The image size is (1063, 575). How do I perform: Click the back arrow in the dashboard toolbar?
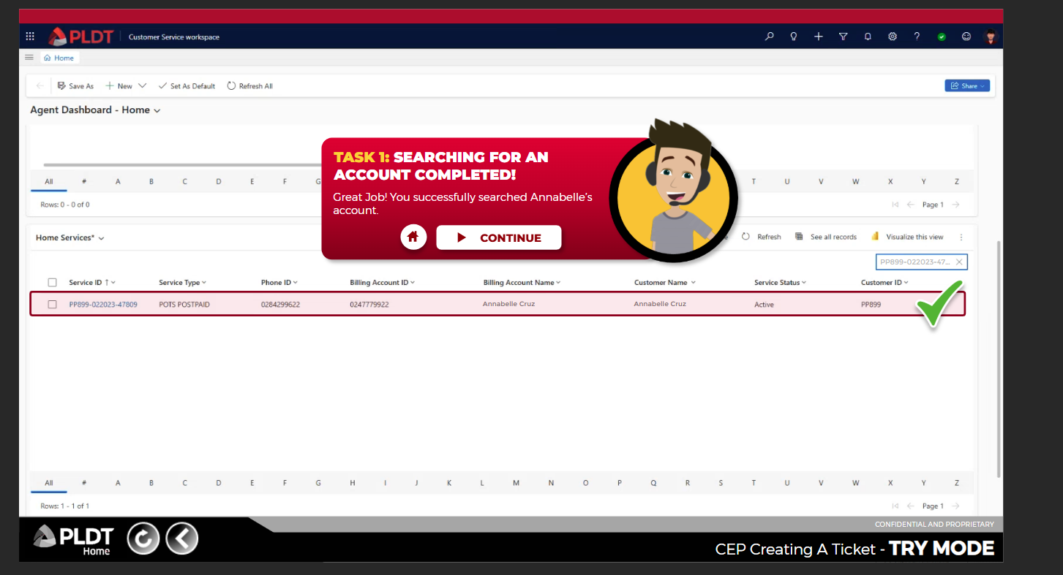click(40, 85)
